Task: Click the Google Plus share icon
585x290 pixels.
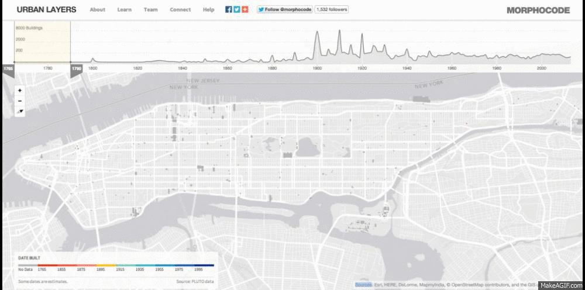Action: (x=245, y=9)
